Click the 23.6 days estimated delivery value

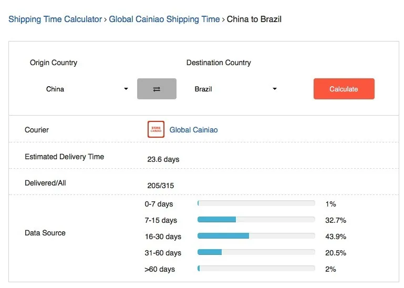click(163, 159)
